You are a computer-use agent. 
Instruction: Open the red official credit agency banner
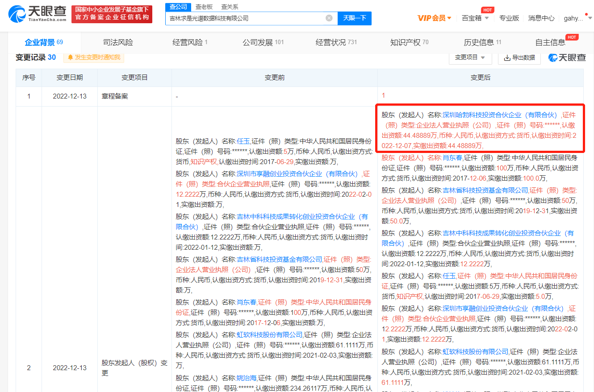click(x=112, y=14)
